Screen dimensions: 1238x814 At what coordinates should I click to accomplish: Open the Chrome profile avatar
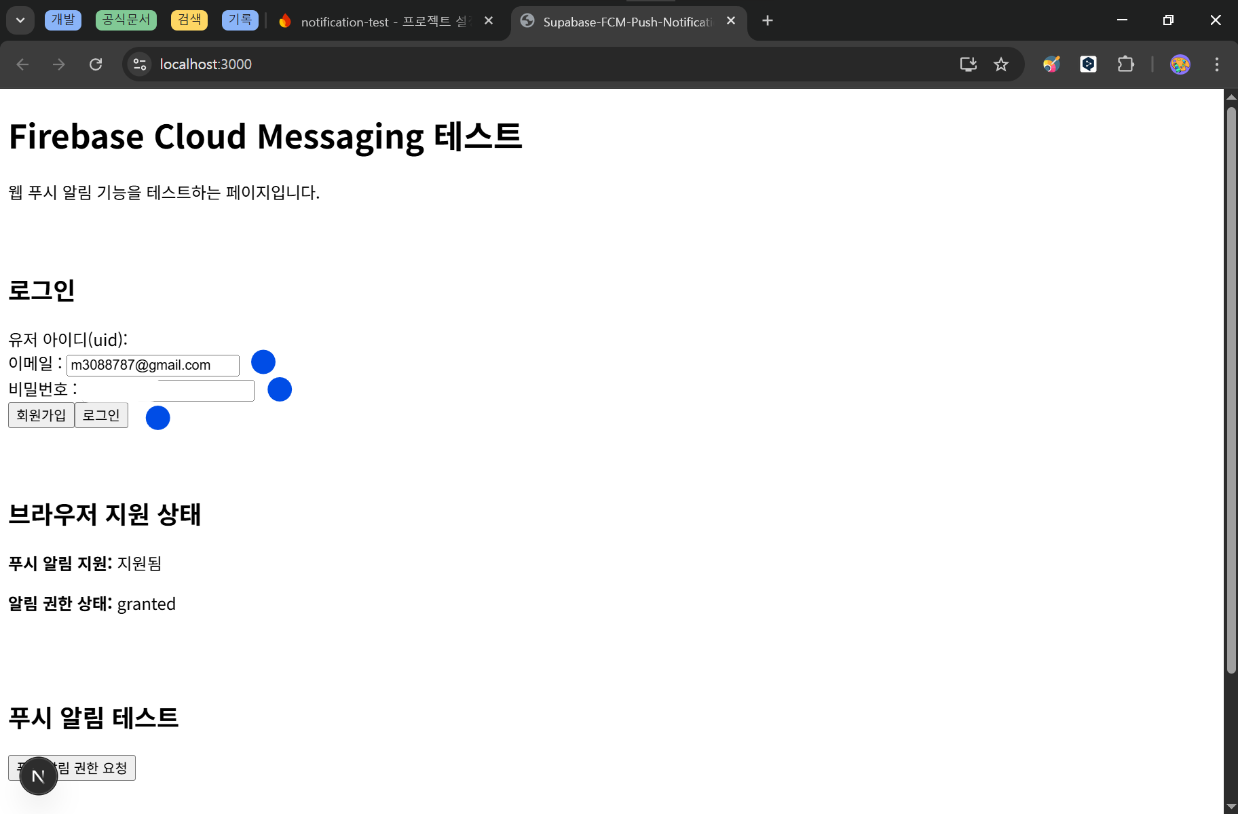click(x=1180, y=64)
